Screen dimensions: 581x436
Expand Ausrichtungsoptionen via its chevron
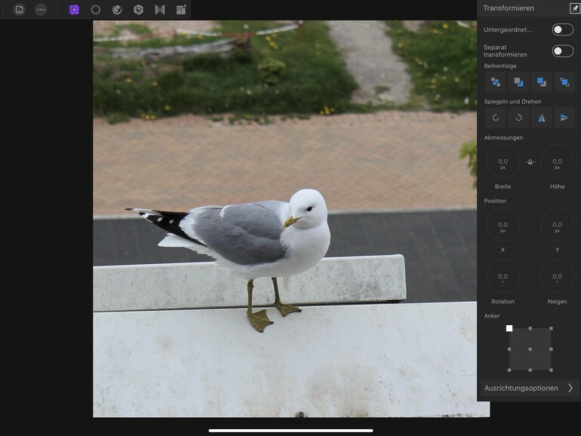click(x=570, y=388)
